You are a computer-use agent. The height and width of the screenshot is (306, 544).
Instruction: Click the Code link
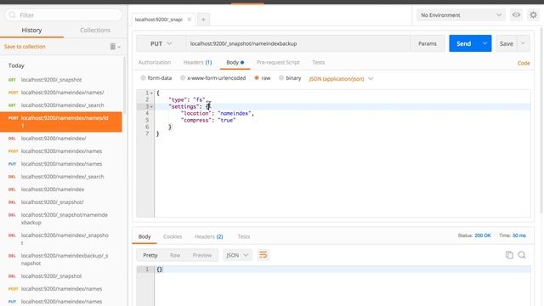point(524,63)
